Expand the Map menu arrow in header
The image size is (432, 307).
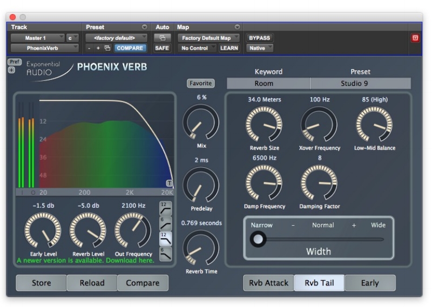click(237, 27)
